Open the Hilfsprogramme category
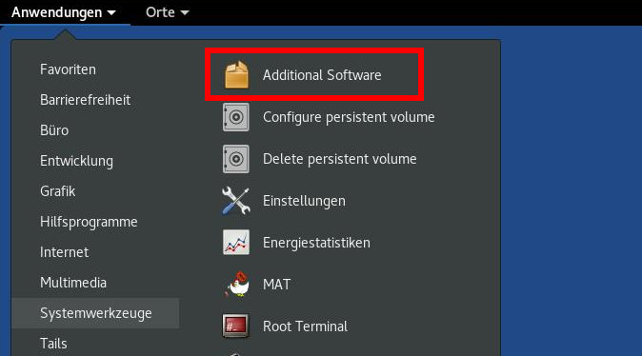The width and height of the screenshot is (642, 356). tap(89, 222)
